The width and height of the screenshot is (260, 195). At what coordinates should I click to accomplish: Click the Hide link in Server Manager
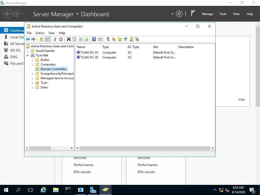(x=241, y=100)
